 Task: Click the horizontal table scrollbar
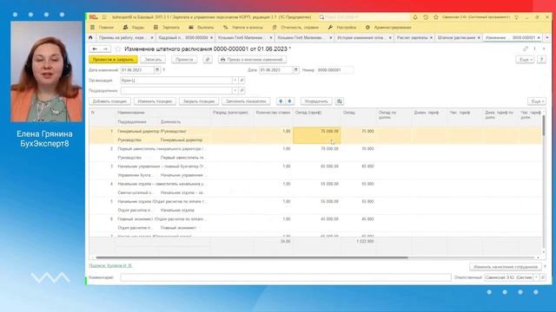click(252, 257)
